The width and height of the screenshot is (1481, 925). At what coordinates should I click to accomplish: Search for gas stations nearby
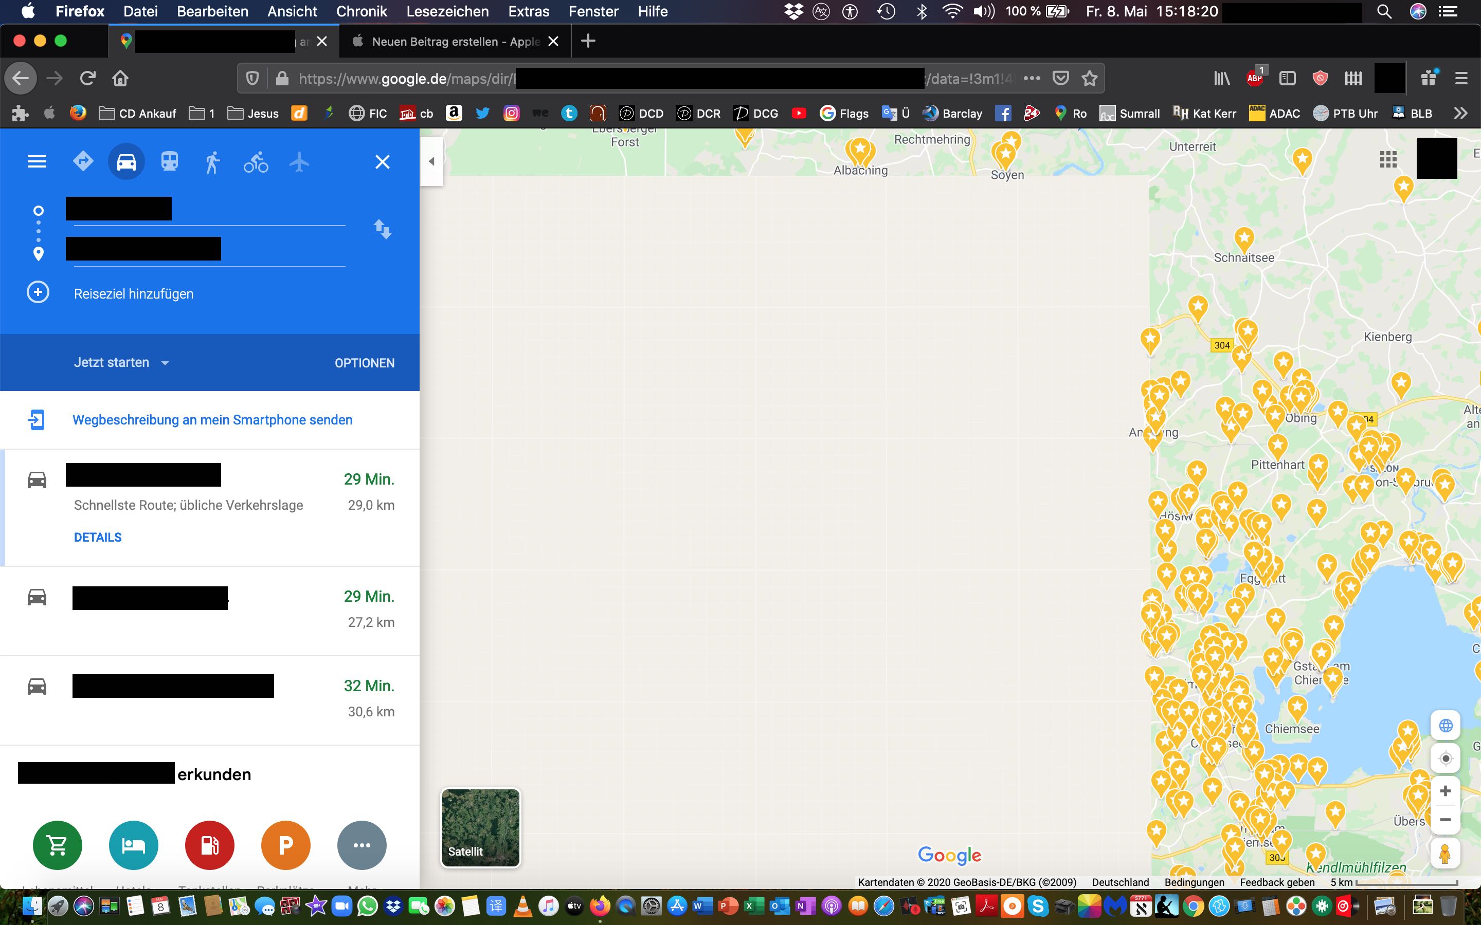(209, 845)
